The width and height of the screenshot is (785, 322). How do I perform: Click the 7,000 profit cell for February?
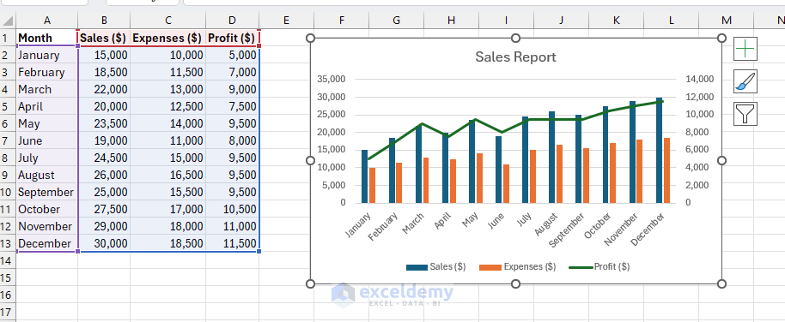tap(232, 73)
